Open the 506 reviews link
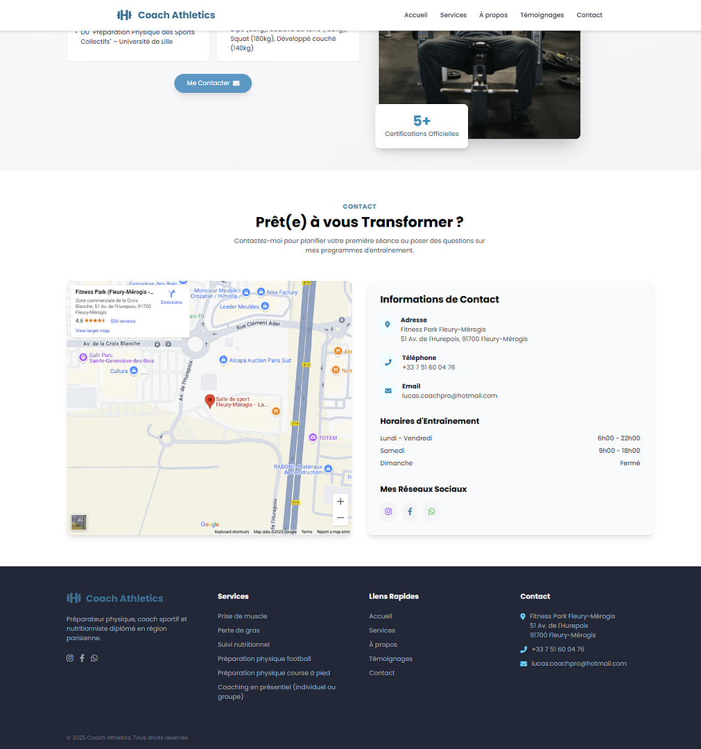 coord(123,321)
